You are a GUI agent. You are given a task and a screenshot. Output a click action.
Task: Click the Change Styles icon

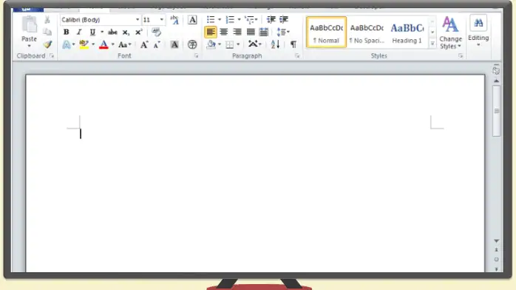tap(450, 24)
